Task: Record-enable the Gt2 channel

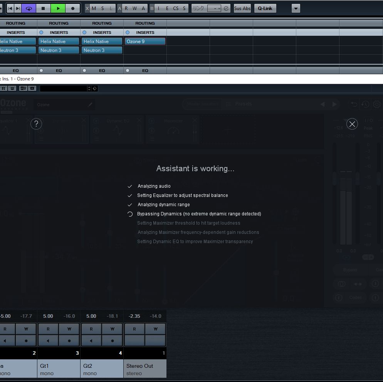Action: coord(113,340)
